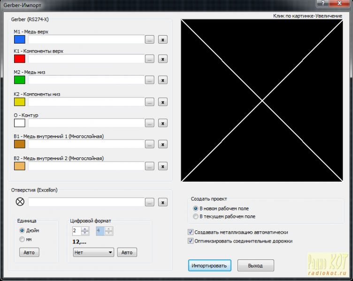
Task: Click into Excellon drill path field
Action: (x=86, y=202)
